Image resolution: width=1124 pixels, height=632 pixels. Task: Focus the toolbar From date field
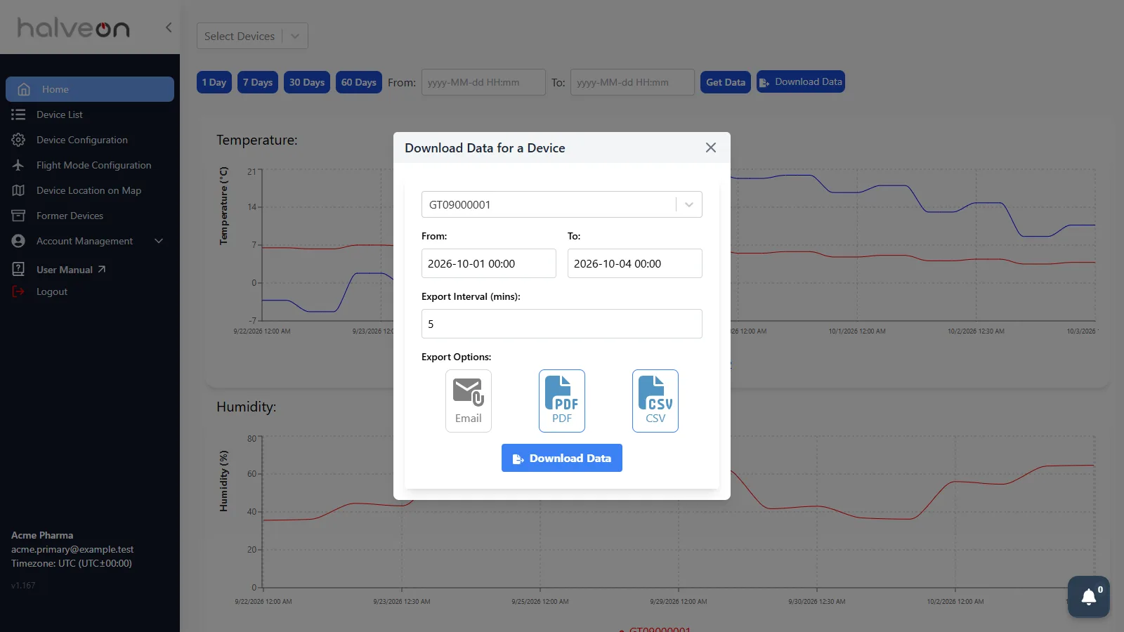click(483, 82)
